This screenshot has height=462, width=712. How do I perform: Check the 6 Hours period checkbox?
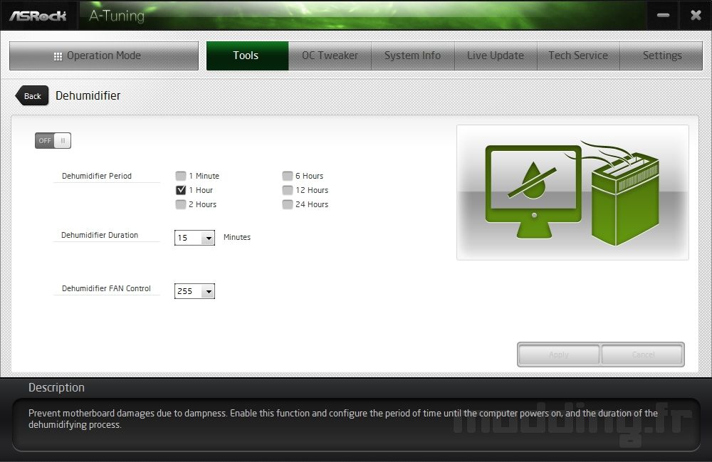288,176
